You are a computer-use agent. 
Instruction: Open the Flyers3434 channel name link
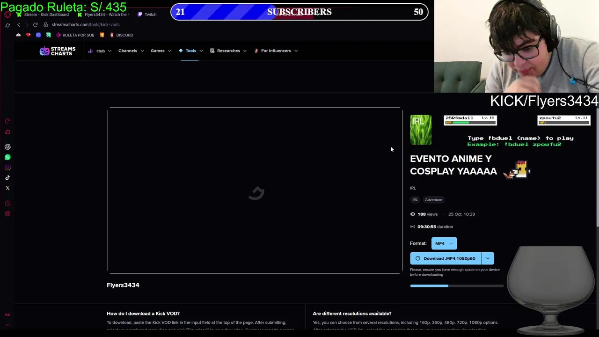click(123, 285)
